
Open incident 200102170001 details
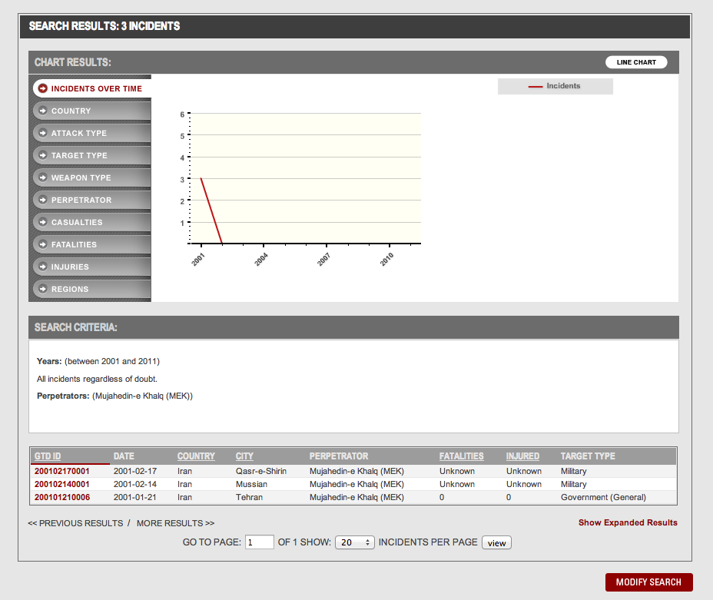(62, 471)
